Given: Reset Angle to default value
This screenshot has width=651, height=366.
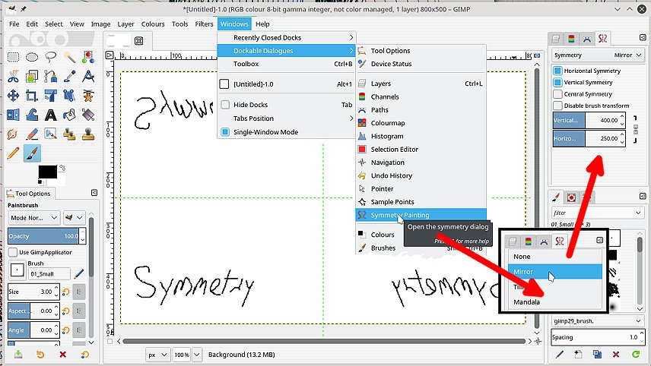Looking at the screenshot, I should (65, 330).
